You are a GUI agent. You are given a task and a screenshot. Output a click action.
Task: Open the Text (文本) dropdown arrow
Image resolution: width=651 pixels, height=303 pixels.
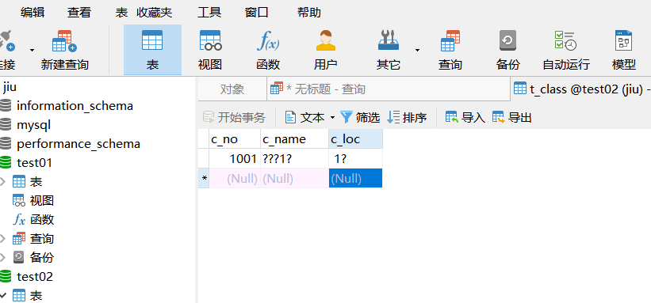332,118
